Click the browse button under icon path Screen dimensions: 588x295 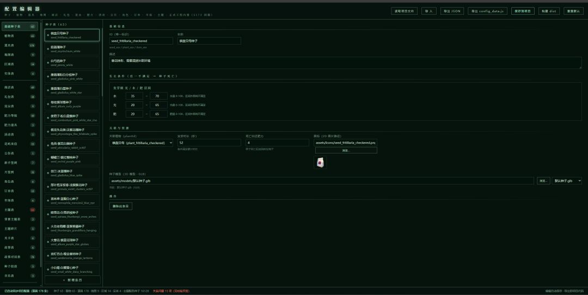pyautogui.click(x=346, y=150)
